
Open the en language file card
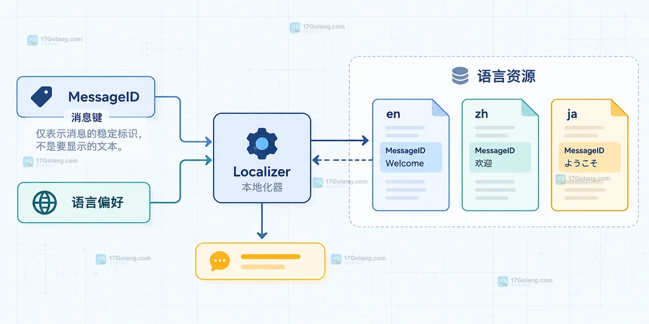411,155
